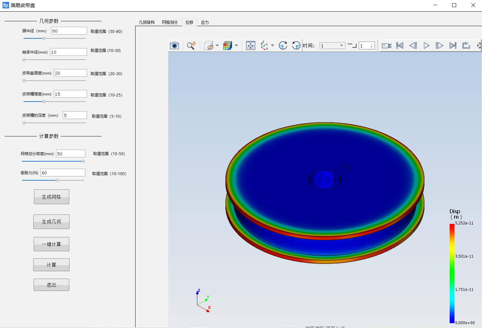Click the XYZ axis triad in viewport
The height and width of the screenshot is (328, 482).
pos(203,301)
